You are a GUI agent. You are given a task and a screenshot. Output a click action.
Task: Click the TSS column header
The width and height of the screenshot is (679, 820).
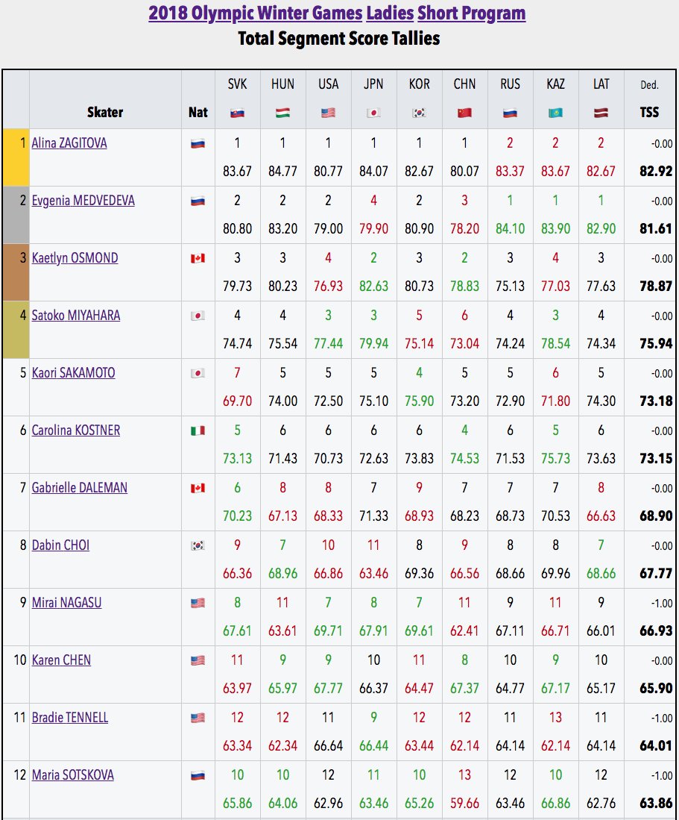coord(649,112)
